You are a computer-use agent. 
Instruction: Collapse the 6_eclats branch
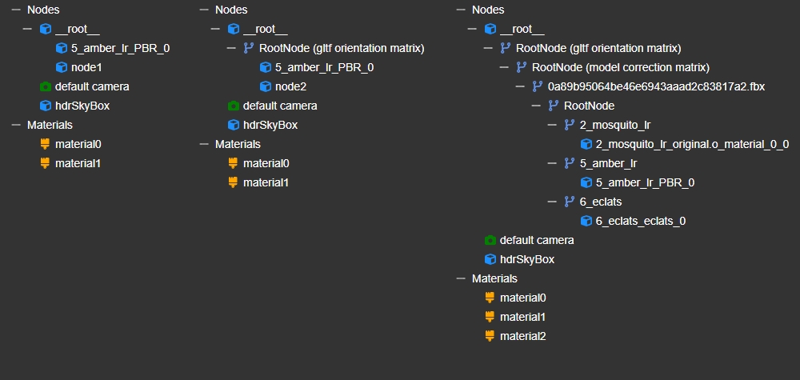pos(551,202)
